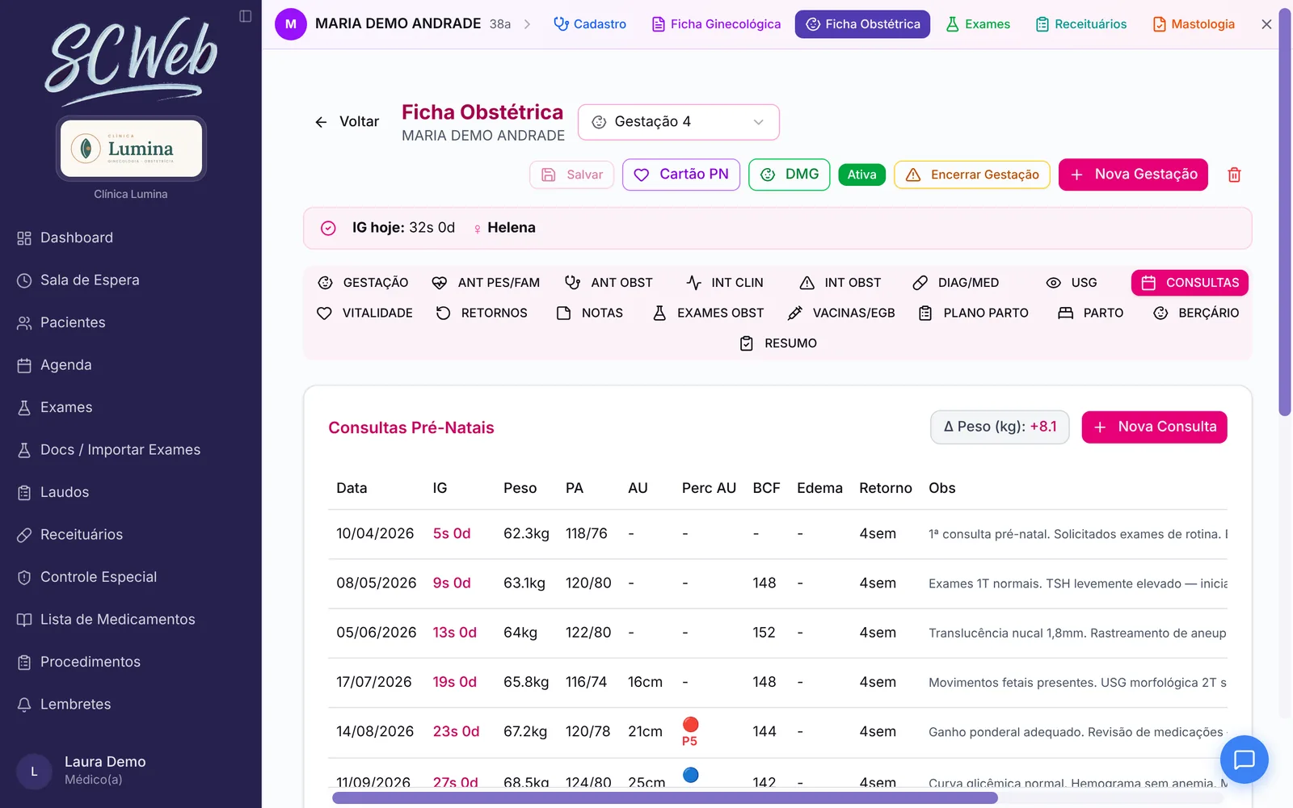1293x808 pixels.
Task: Collapse the sidebar panel icon
Action: click(x=246, y=16)
